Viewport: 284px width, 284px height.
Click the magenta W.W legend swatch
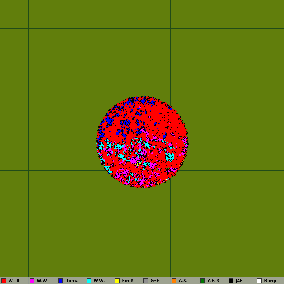coord(32,281)
